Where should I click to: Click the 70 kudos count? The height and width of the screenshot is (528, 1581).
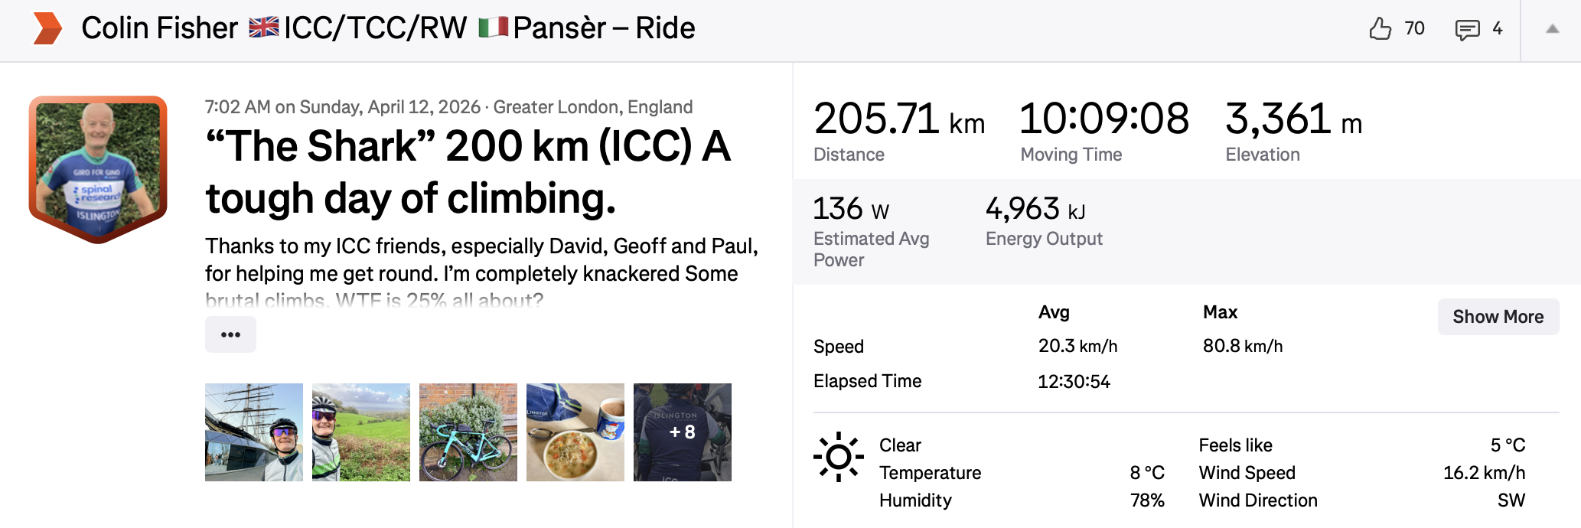click(x=1414, y=29)
